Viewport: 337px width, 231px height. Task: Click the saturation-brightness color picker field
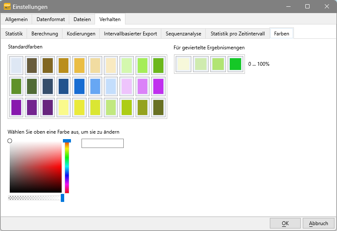pos(35,167)
